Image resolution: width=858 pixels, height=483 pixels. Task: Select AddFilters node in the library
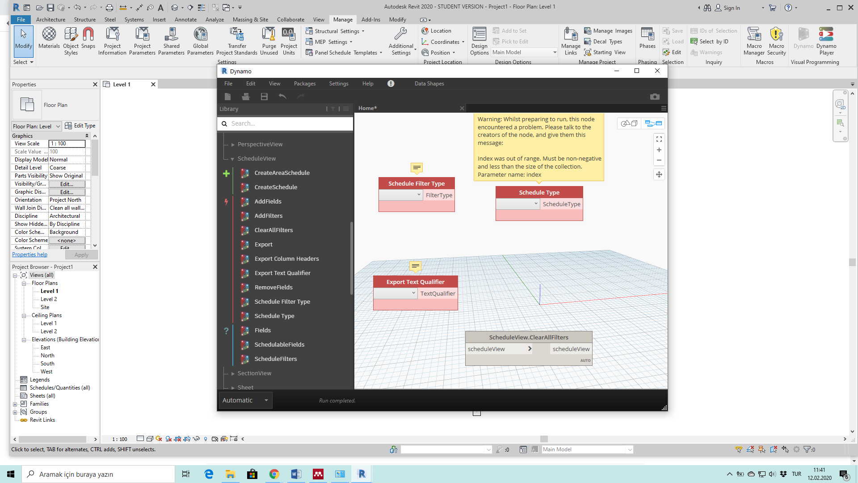point(268,216)
